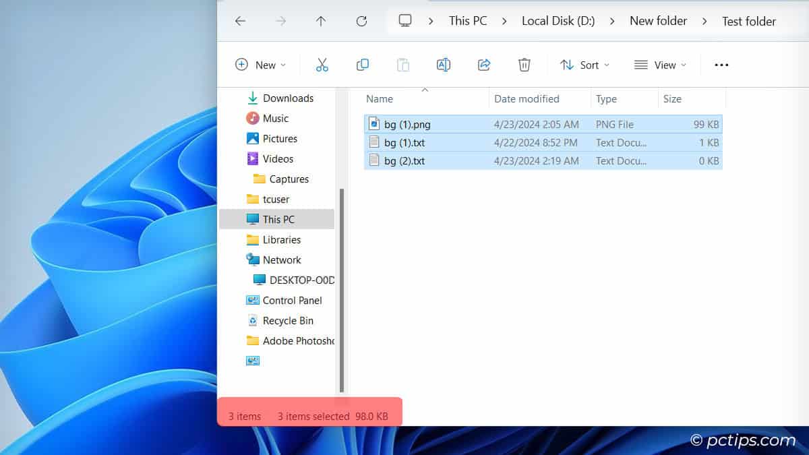Delete the selected files

point(524,64)
